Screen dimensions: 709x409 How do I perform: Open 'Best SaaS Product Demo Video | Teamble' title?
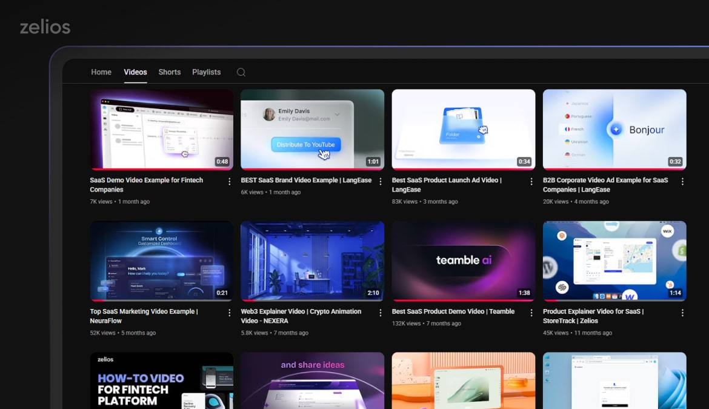coord(453,311)
